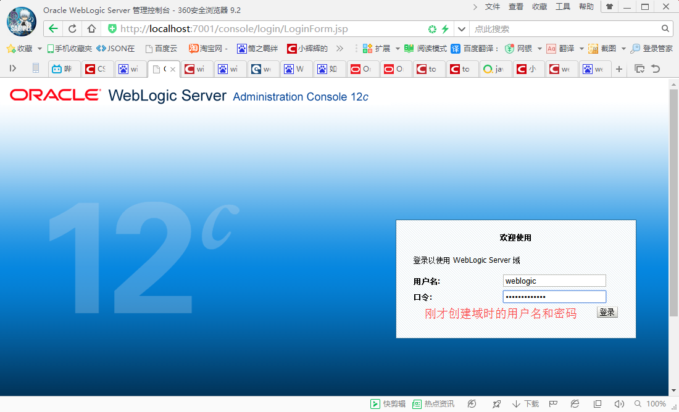Click the 百度翻译 toolbar button

click(475, 49)
